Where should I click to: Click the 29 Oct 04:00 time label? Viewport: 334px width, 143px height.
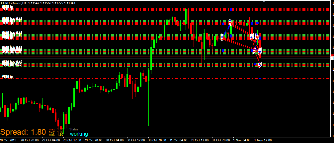(x=51, y=140)
